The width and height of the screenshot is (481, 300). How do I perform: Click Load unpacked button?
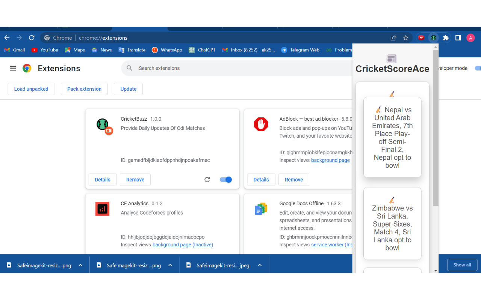pyautogui.click(x=31, y=89)
